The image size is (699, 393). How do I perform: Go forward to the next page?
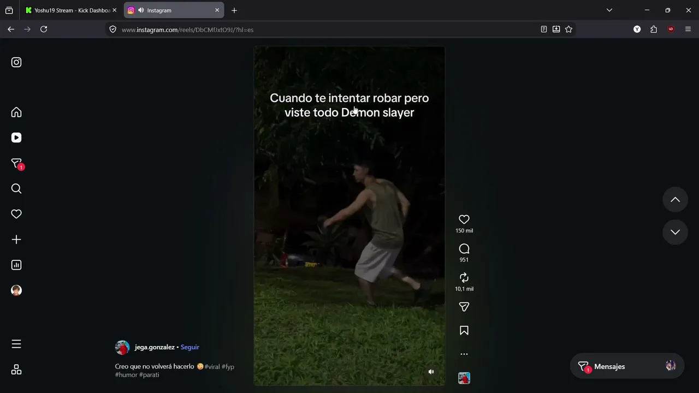27,29
